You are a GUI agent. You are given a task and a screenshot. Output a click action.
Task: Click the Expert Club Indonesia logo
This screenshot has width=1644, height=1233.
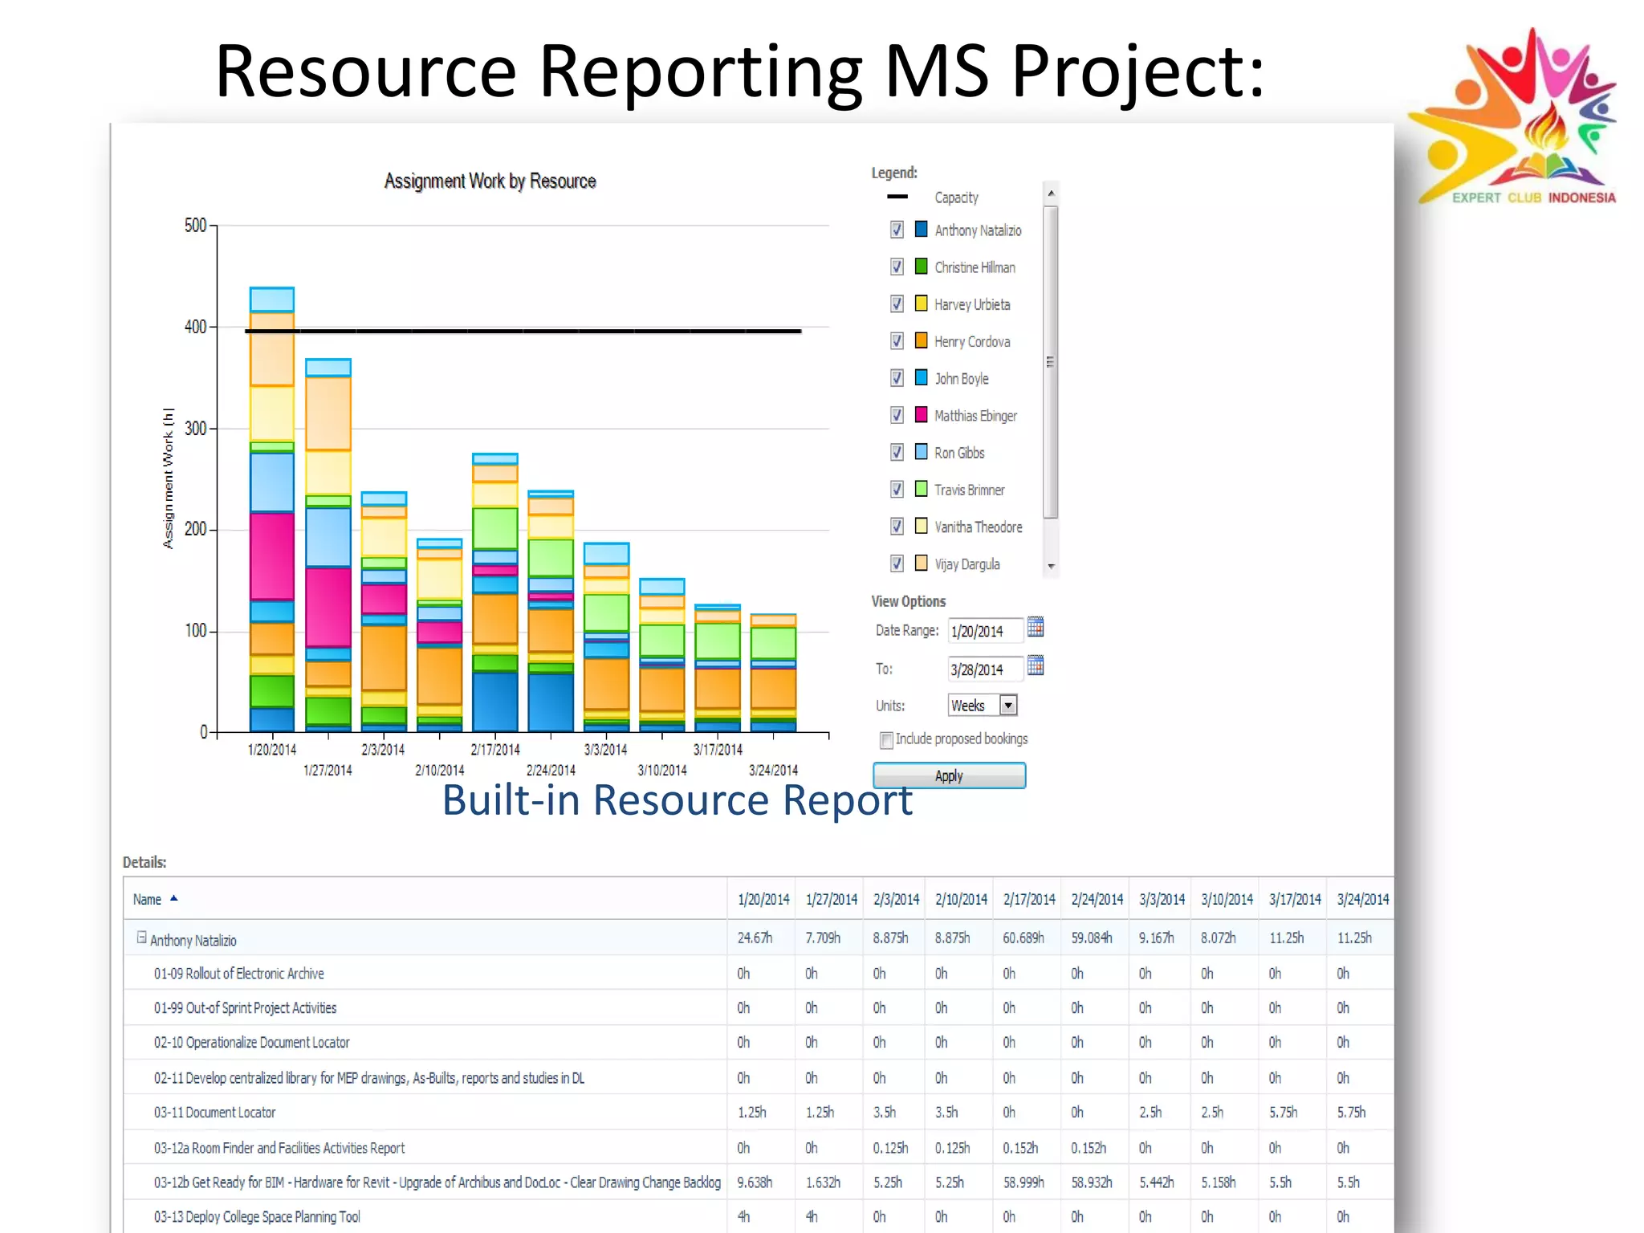click(1514, 117)
